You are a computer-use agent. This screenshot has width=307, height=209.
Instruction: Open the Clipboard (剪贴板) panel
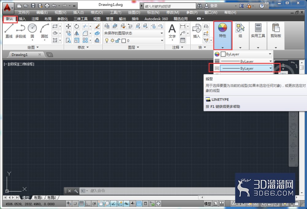(x=276, y=35)
